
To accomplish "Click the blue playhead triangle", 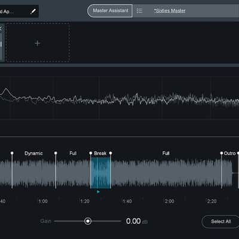I will (x=98, y=192).
